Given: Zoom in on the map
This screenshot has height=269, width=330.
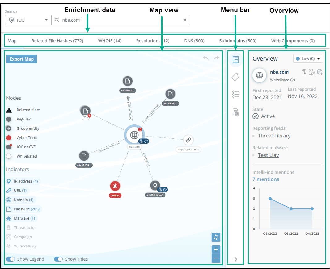Looking at the screenshot, I should (x=216, y=250).
